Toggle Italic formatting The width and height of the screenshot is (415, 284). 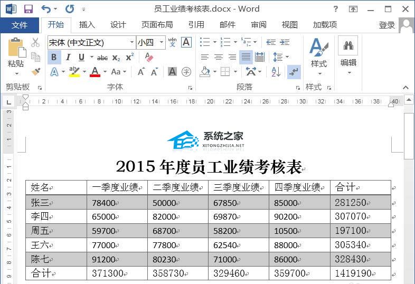pyautogui.click(x=68, y=57)
